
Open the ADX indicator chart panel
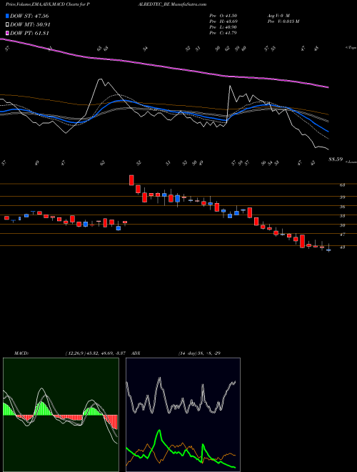183,415
